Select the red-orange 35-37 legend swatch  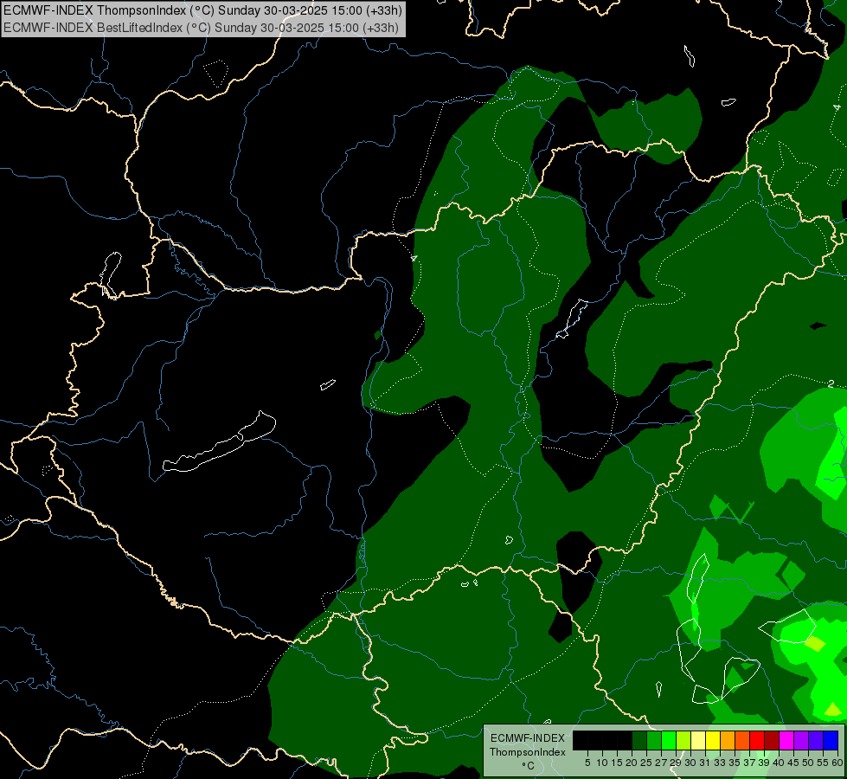742,740
